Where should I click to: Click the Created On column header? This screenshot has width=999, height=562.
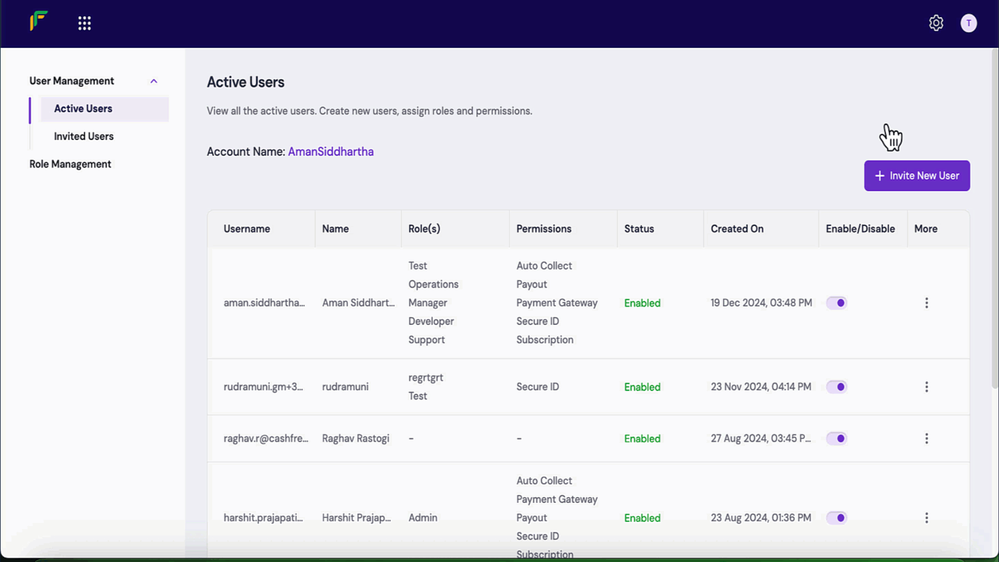(x=737, y=229)
